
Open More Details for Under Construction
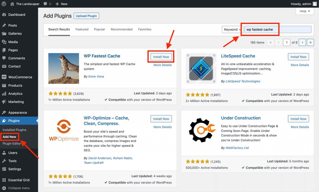point(300,127)
